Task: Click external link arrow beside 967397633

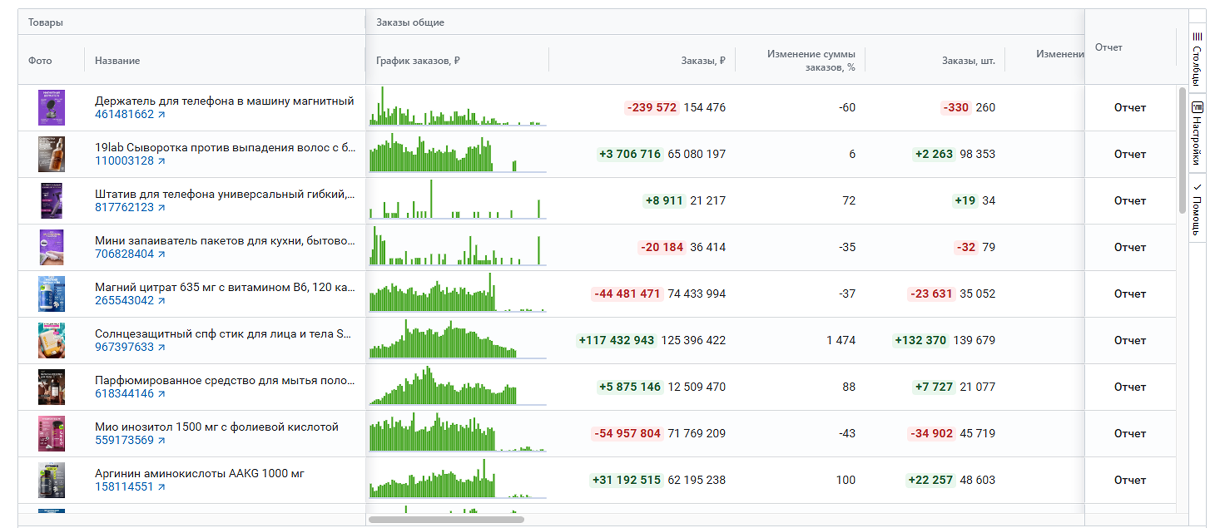Action: pyautogui.click(x=161, y=347)
